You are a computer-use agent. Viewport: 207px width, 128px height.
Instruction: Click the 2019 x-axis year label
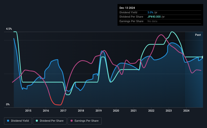click(99, 111)
